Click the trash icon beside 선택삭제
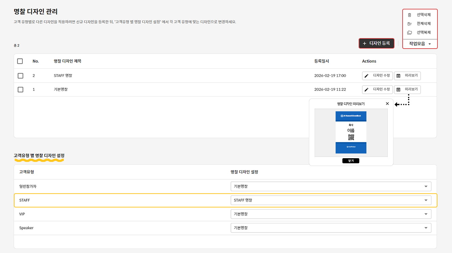 409,15
